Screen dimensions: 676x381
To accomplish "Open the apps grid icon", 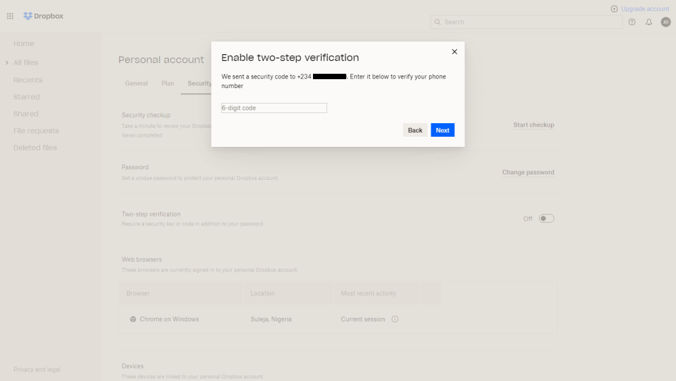I will pos(10,16).
